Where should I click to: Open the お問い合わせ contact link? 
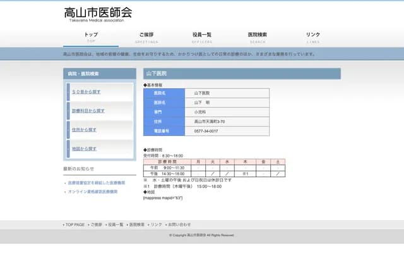(x=179, y=225)
